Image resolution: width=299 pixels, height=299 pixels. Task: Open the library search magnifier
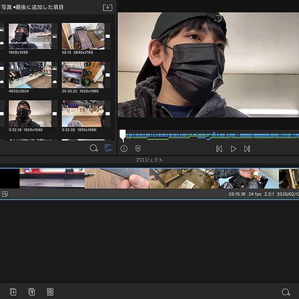coord(93,149)
